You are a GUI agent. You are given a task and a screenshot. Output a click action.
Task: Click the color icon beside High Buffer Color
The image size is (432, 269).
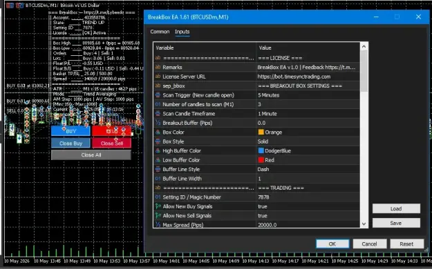click(158, 151)
